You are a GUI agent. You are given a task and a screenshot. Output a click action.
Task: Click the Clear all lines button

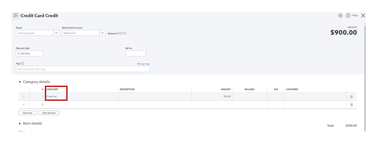tap(49, 113)
